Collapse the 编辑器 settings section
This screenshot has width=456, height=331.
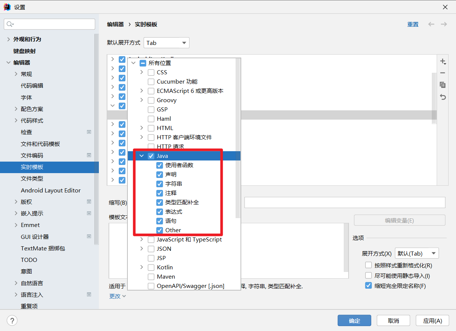click(9, 62)
